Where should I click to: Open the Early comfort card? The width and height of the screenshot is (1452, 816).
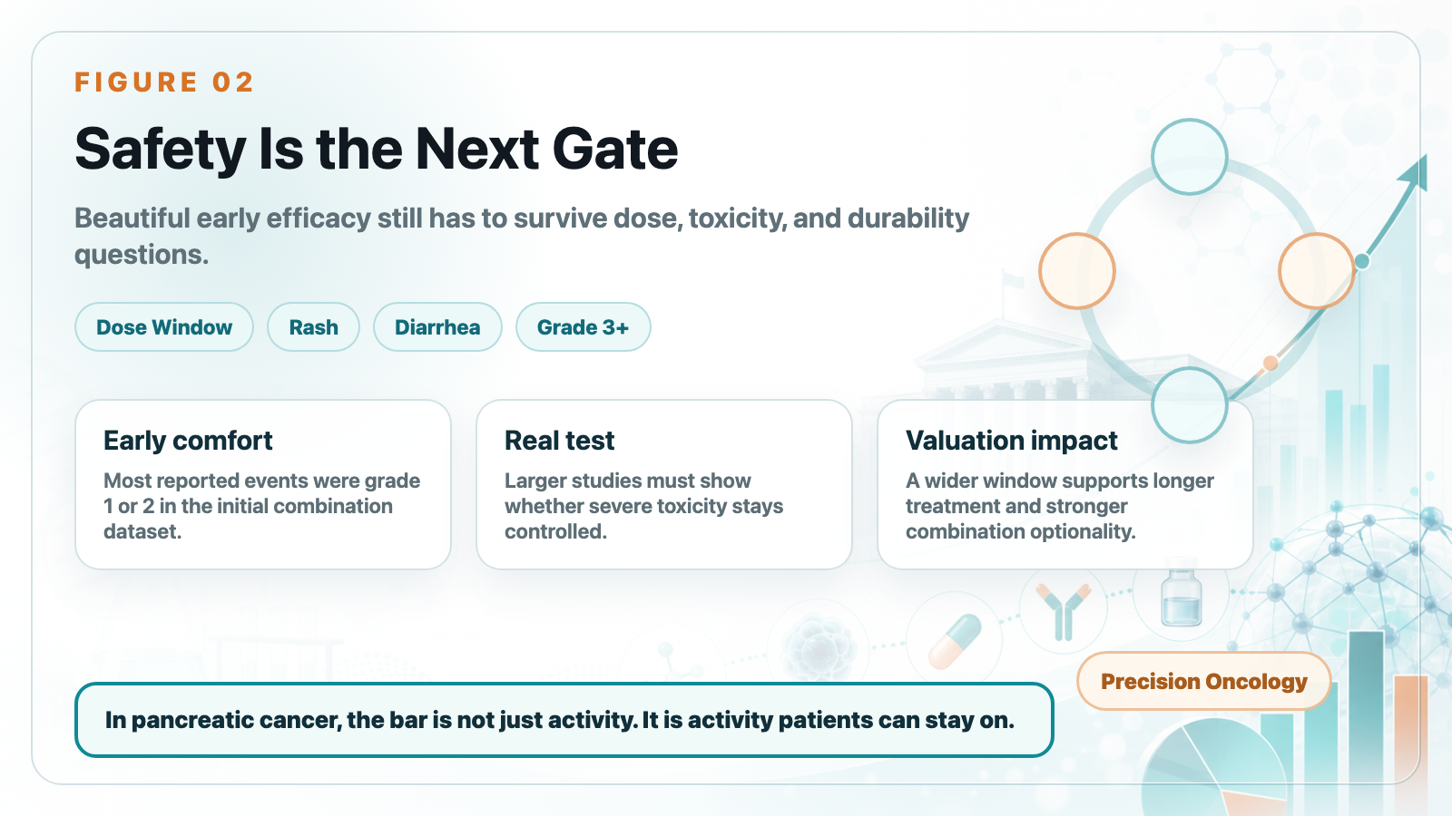click(x=263, y=484)
